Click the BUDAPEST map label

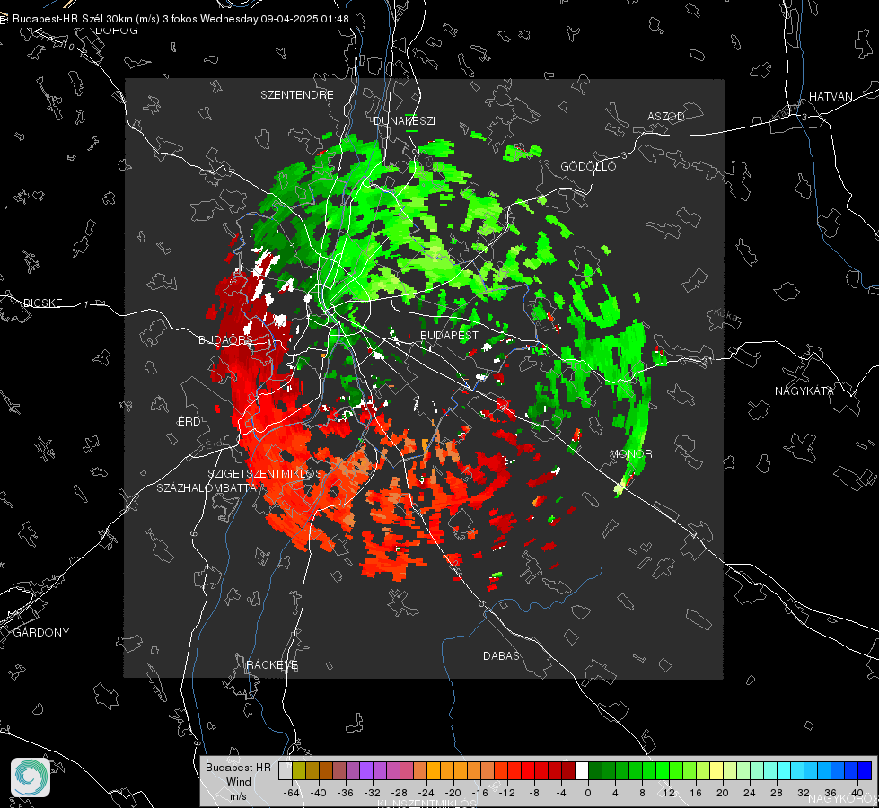[x=450, y=335]
